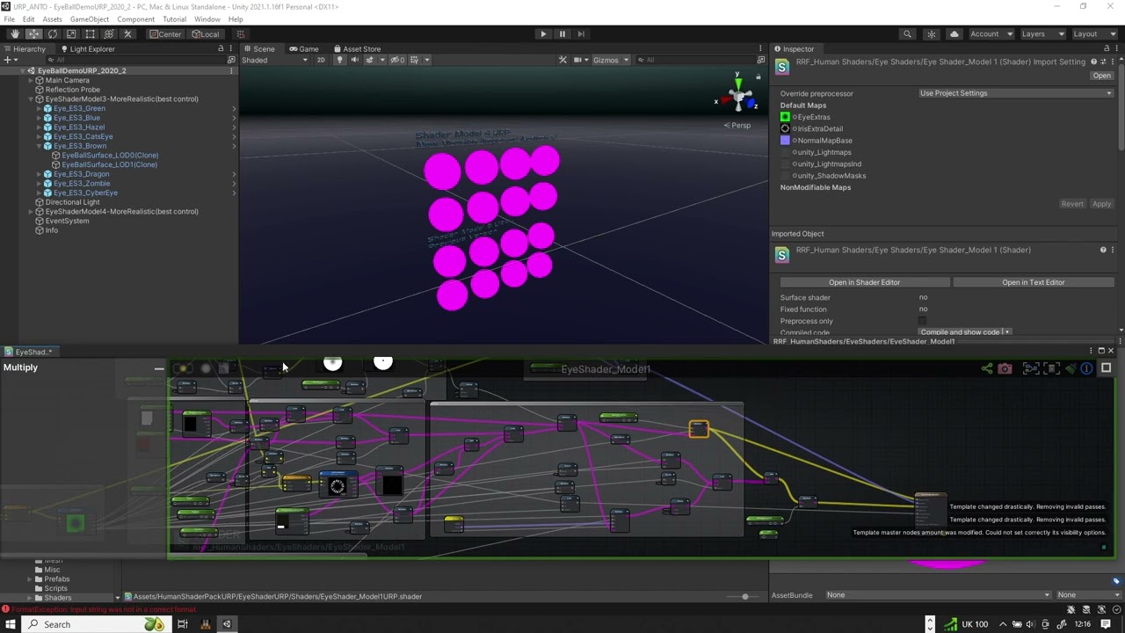Screen dimensions: 1125x633
Task: Step one frame forward
Action: pyautogui.click(x=581, y=34)
